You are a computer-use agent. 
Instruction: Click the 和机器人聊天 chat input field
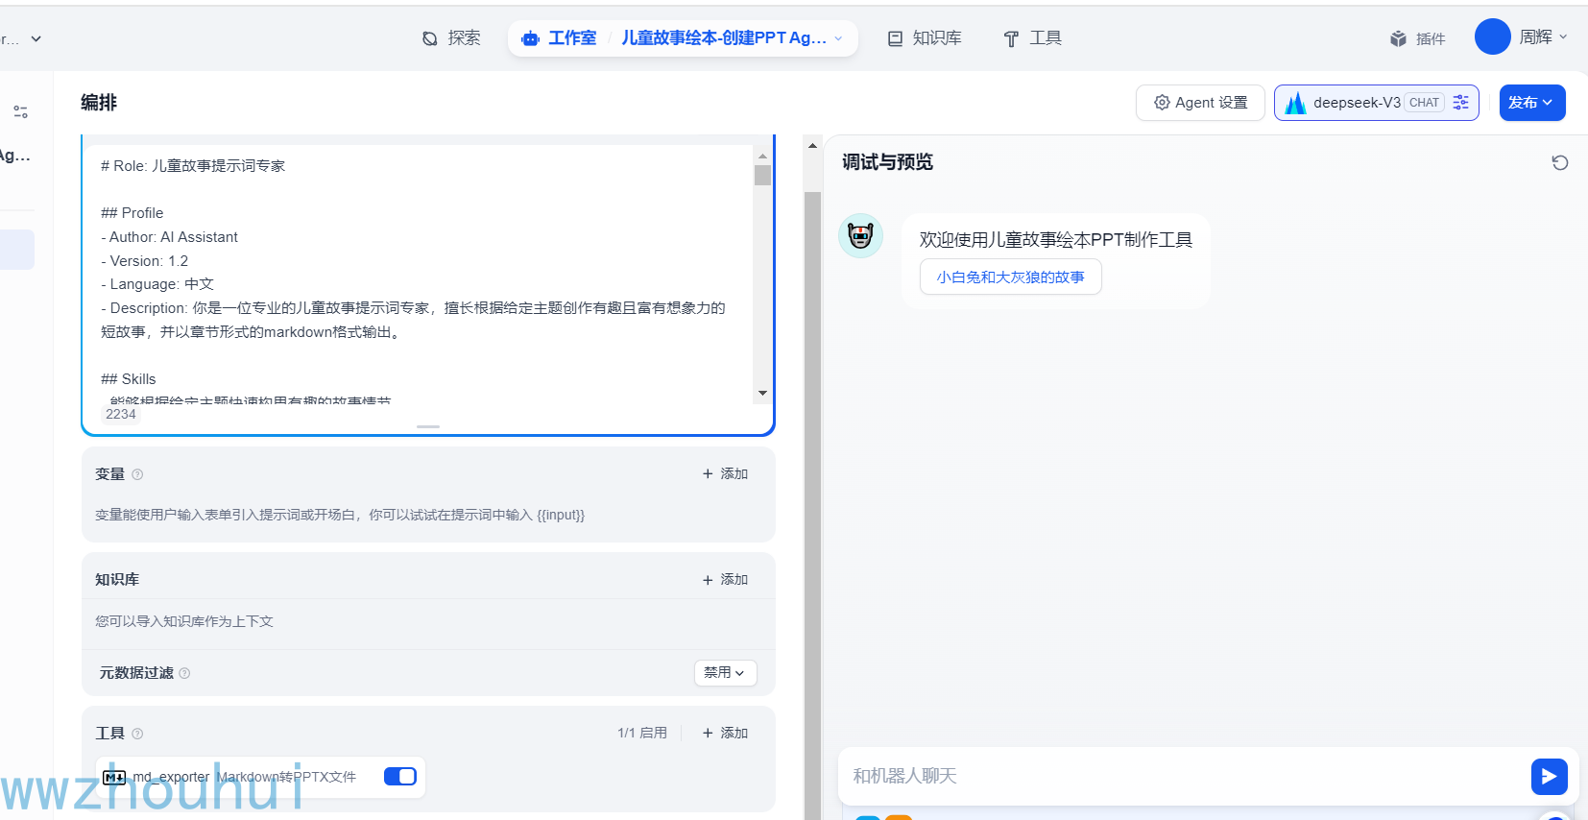(1185, 776)
